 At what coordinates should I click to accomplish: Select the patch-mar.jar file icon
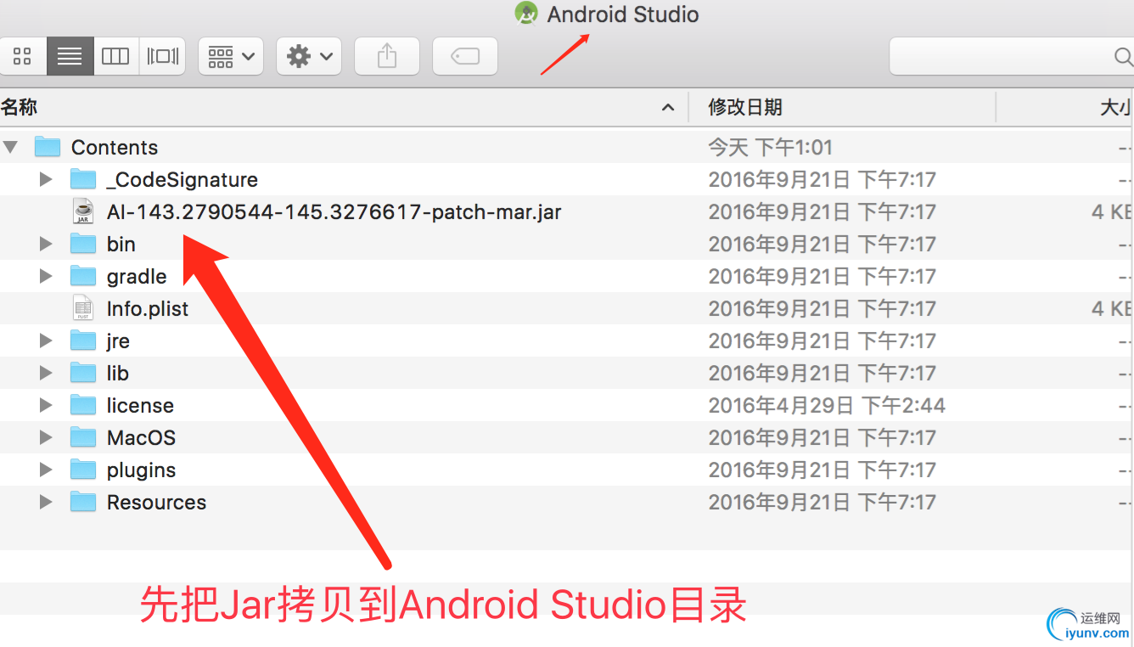coord(83,211)
